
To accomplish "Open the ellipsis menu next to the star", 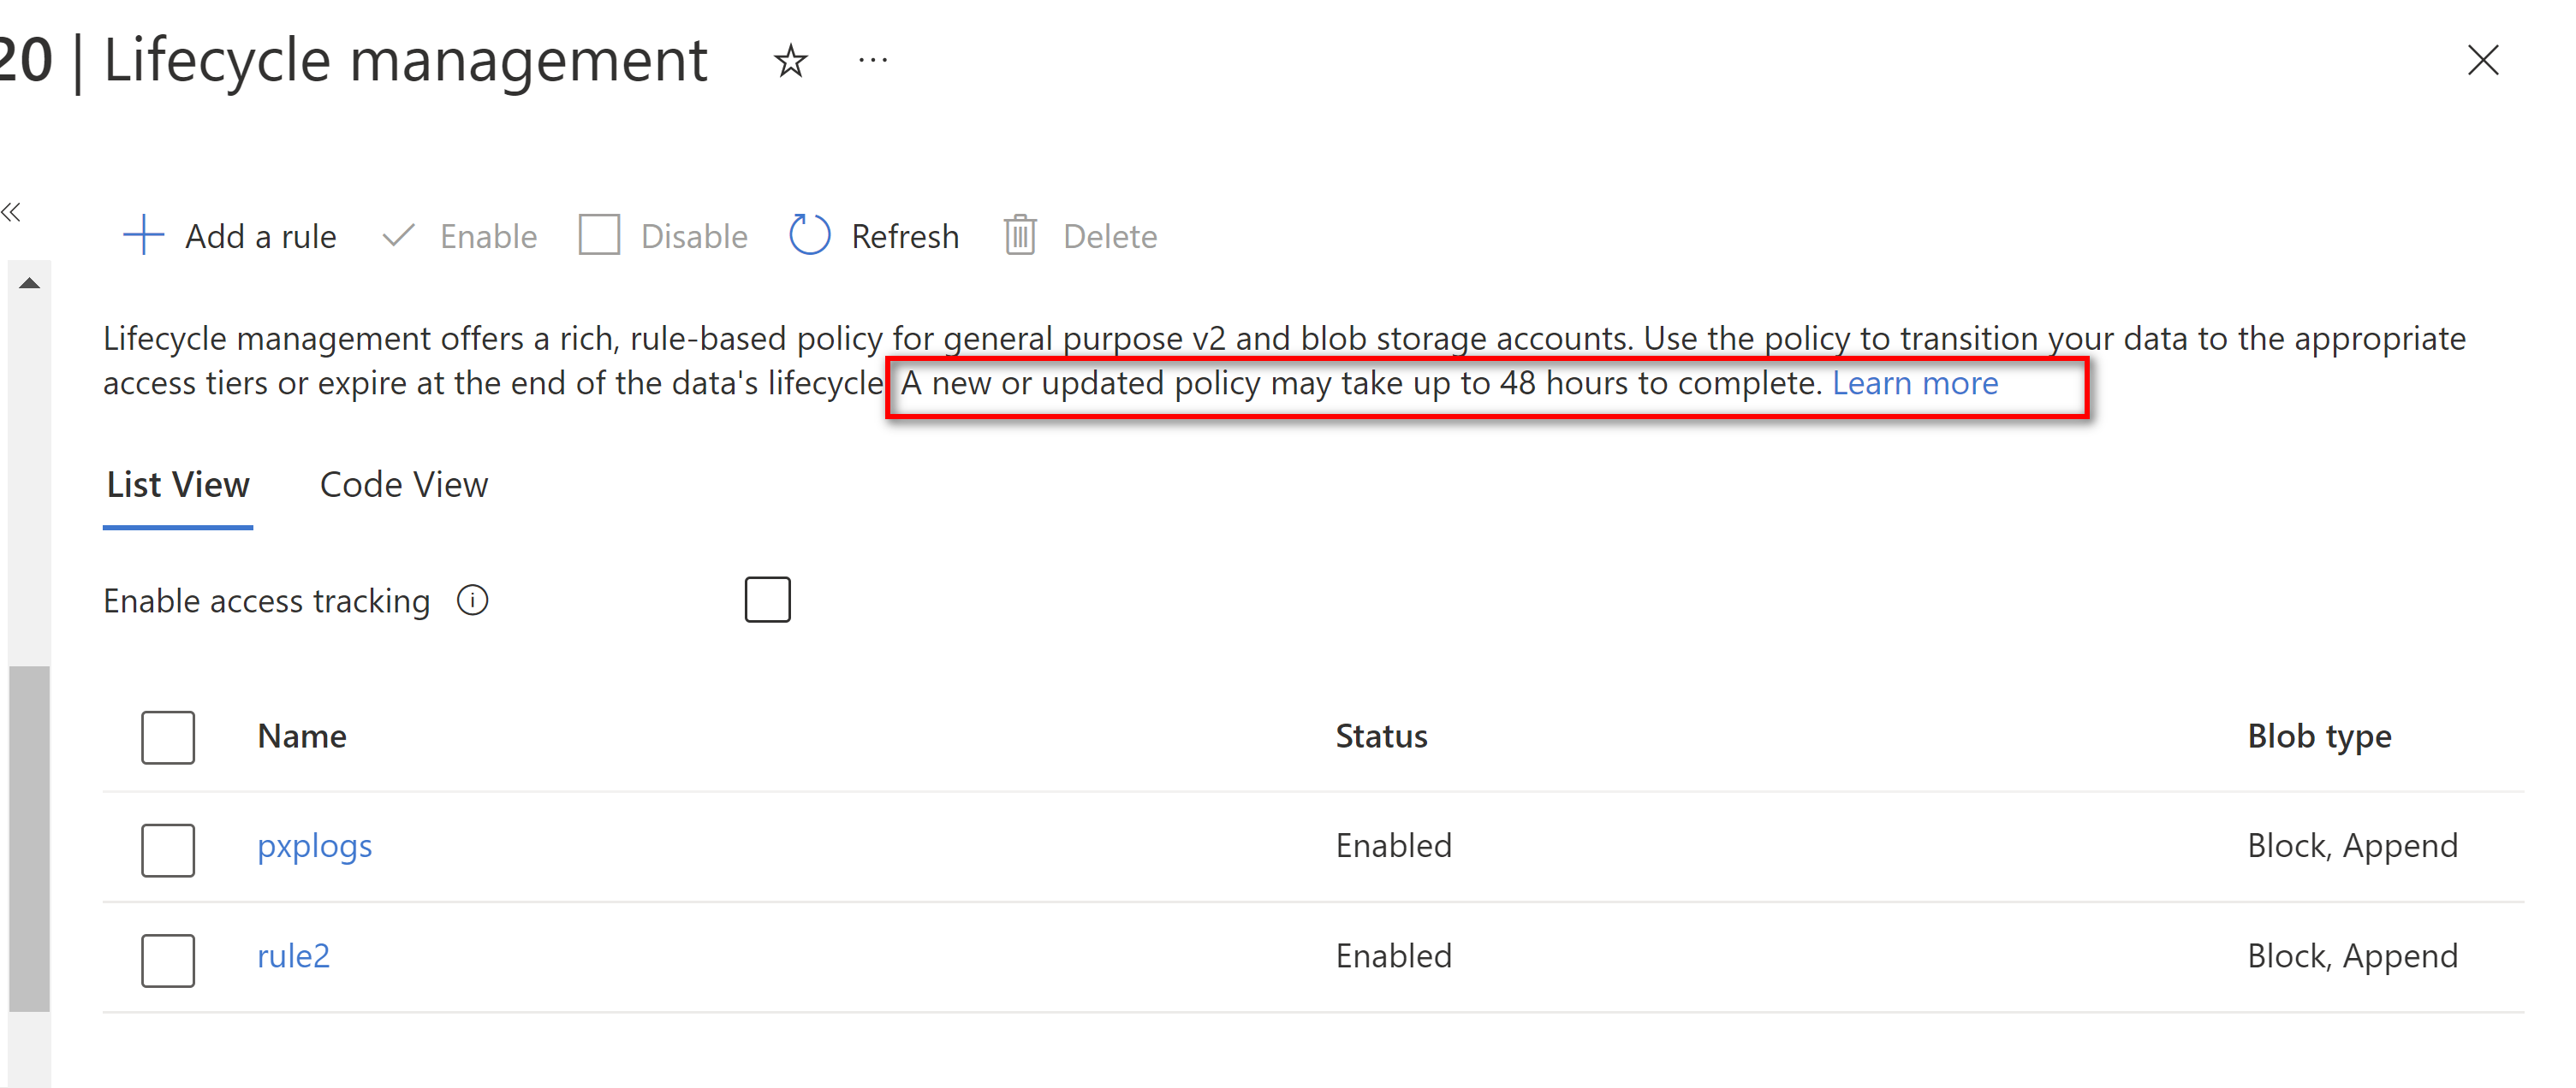I will [872, 60].
